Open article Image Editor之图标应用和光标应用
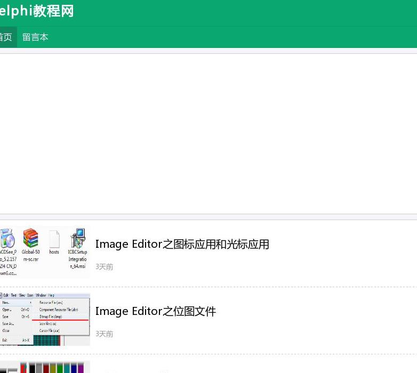The height and width of the screenshot is (373, 417). pos(182,245)
